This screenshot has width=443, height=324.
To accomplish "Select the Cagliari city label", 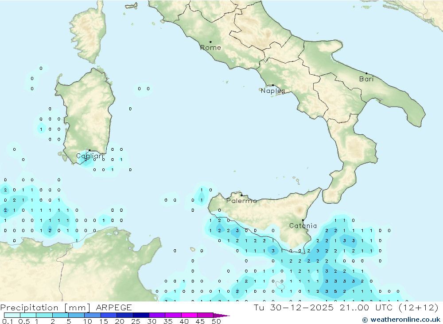I will pyautogui.click(x=90, y=156).
